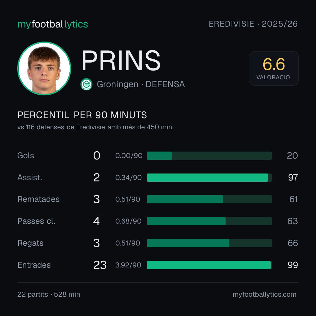Viewport: 316px width, 316px height.
Task: Open the myfootballytics.com link
Action: pyautogui.click(x=265, y=294)
